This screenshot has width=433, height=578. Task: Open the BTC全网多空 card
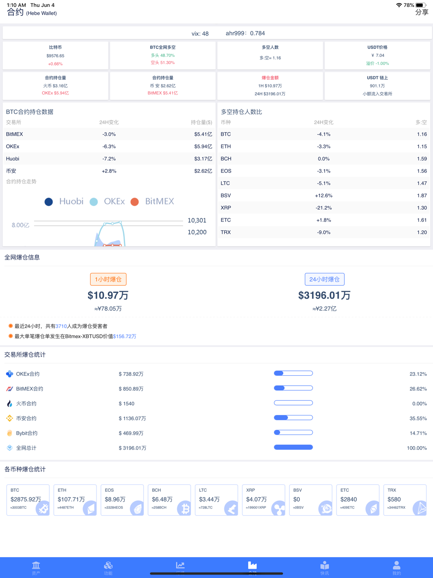pos(163,55)
